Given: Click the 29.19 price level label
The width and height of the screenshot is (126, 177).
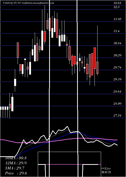Looking at the screenshot, I should [117, 79].
